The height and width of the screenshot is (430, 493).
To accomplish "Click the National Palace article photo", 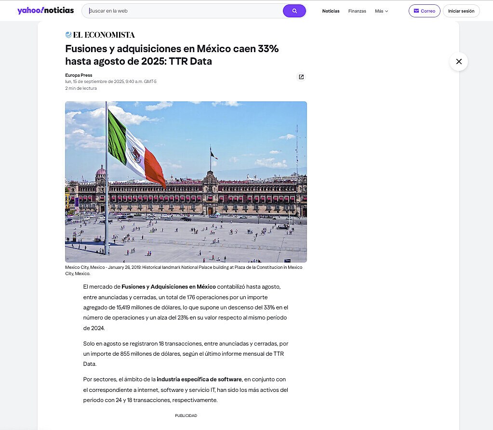I will [186, 181].
